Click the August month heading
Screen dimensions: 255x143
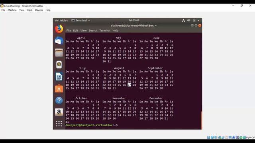tap(119, 68)
